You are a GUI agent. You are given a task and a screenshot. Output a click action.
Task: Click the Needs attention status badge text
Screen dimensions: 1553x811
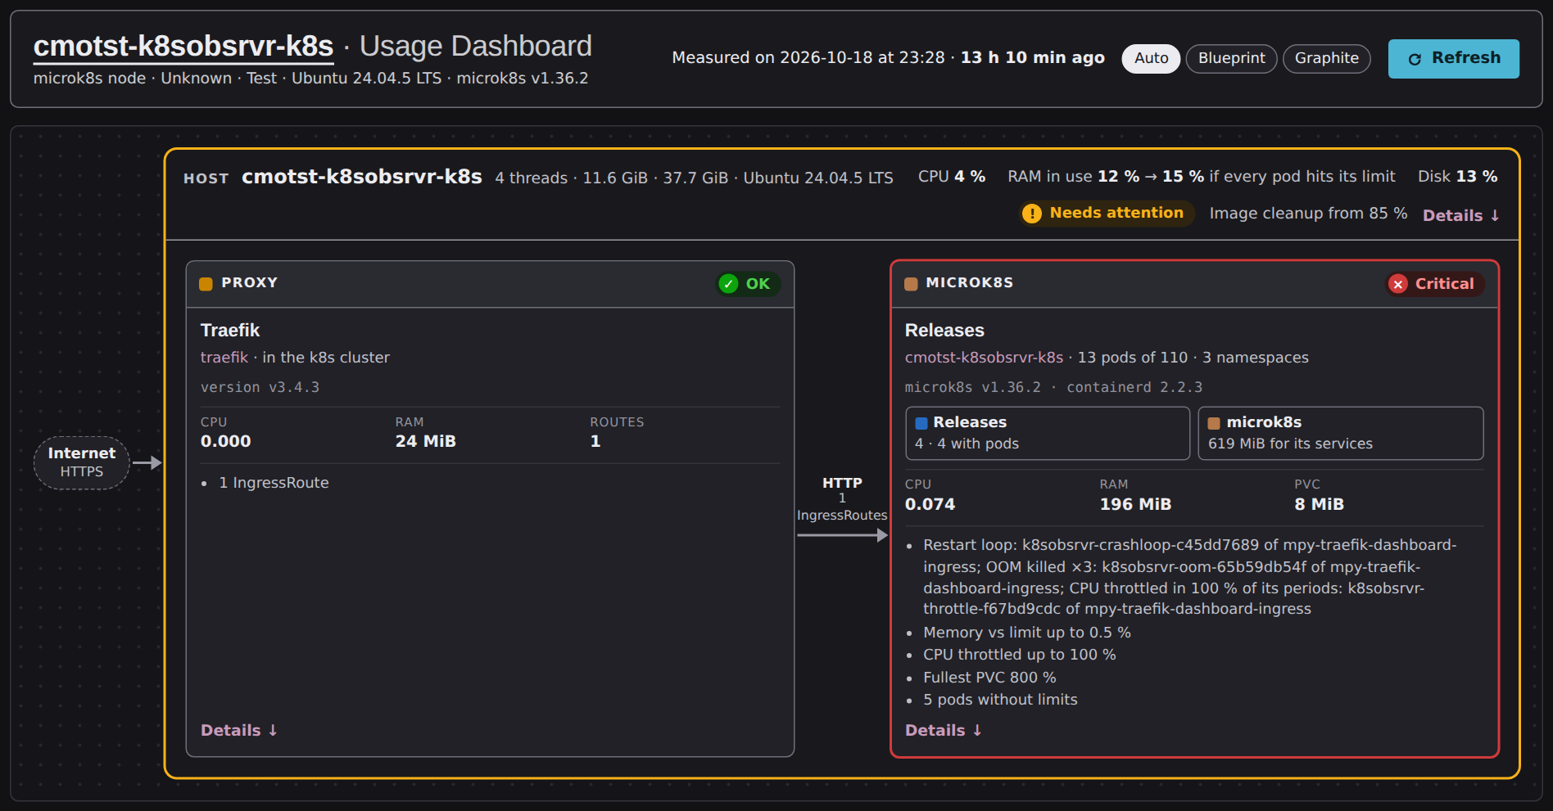pyautogui.click(x=1116, y=213)
